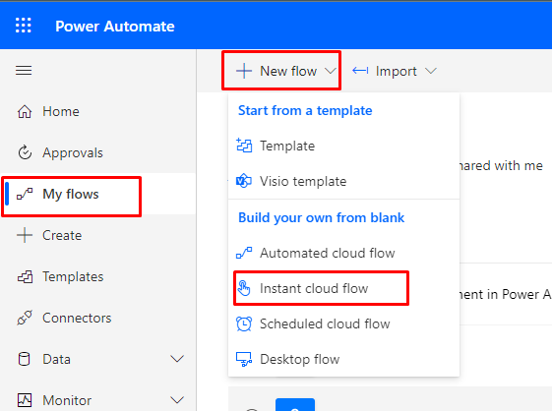552x411 pixels.
Task: Click the Desktop flow monitor icon
Action: click(x=244, y=359)
